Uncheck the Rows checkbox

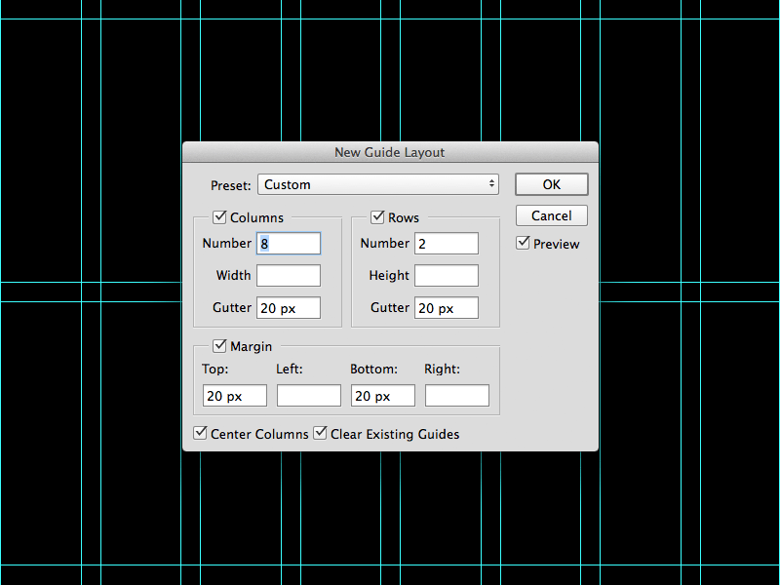(x=377, y=216)
